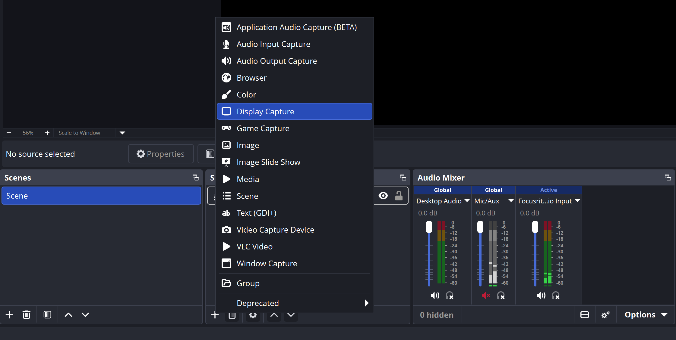Click the Active tab above Focusrit input
Viewport: 676px width, 340px height.
point(548,190)
